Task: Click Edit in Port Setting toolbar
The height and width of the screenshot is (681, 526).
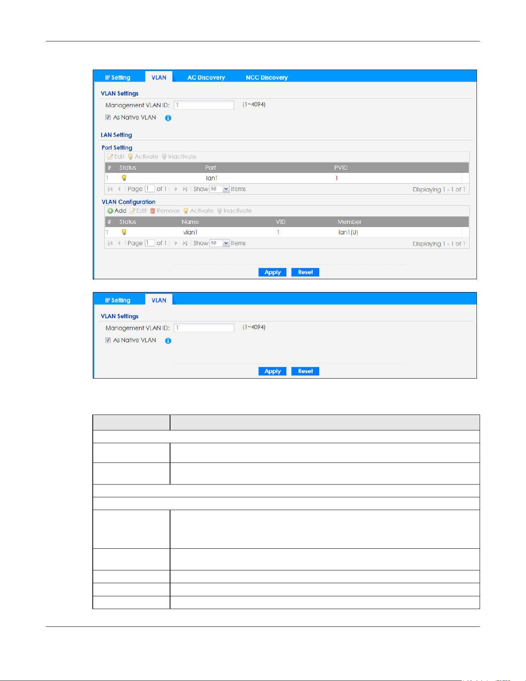Action: coord(116,156)
